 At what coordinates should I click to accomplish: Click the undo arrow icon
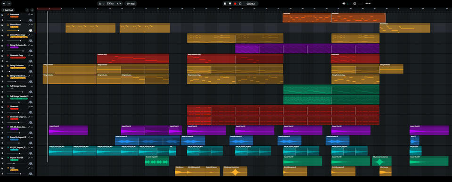[4, 4]
